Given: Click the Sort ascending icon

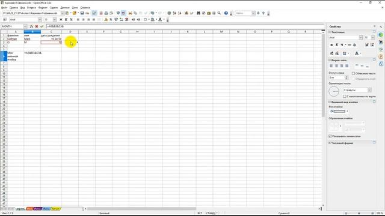Looking at the screenshot, I should pos(174,13).
